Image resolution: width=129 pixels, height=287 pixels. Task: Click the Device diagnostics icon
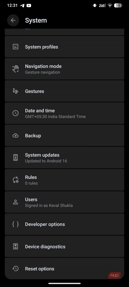15,247
